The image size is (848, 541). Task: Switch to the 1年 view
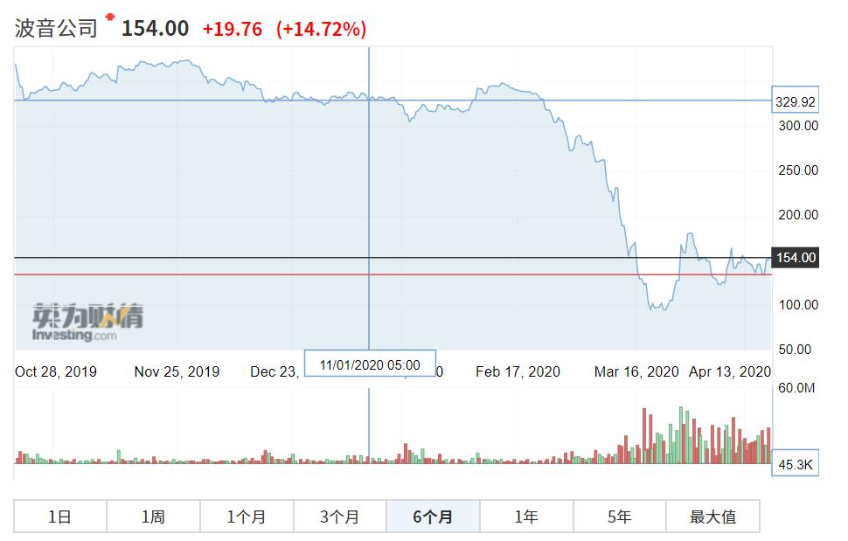[x=528, y=516]
